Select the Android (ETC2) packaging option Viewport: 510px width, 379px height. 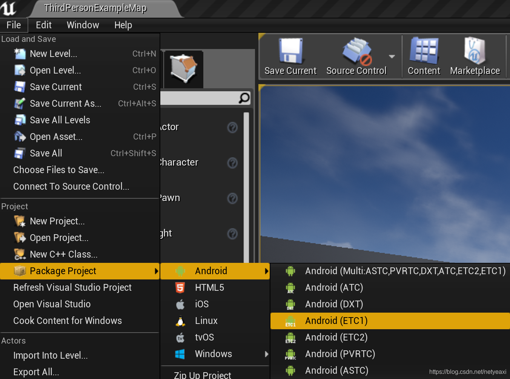tap(390, 338)
